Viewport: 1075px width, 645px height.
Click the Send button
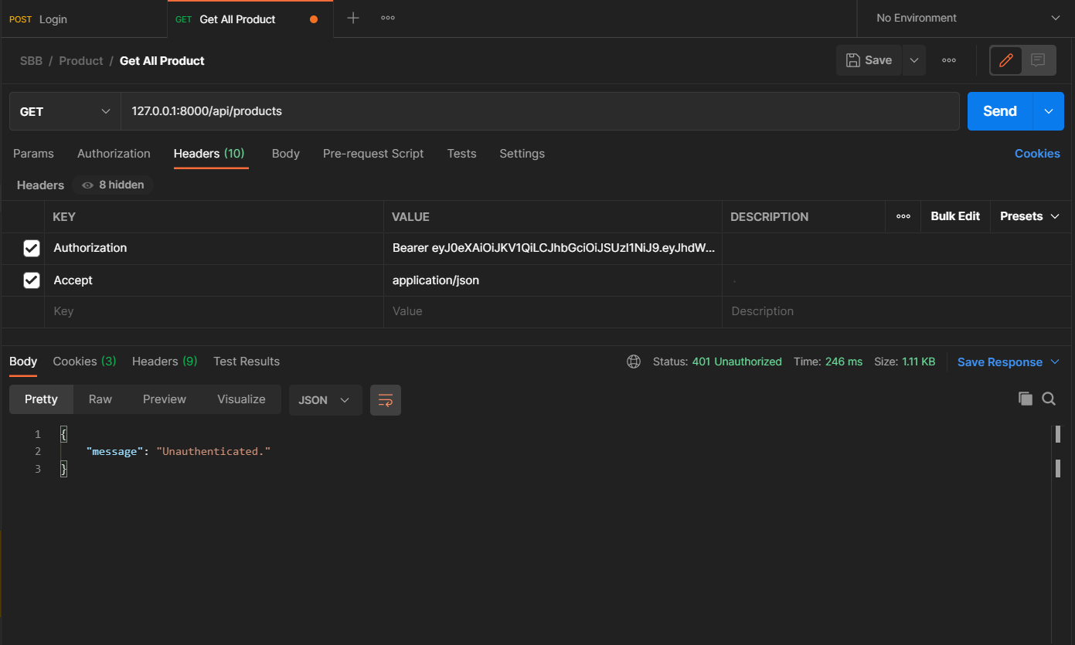tap(1000, 111)
